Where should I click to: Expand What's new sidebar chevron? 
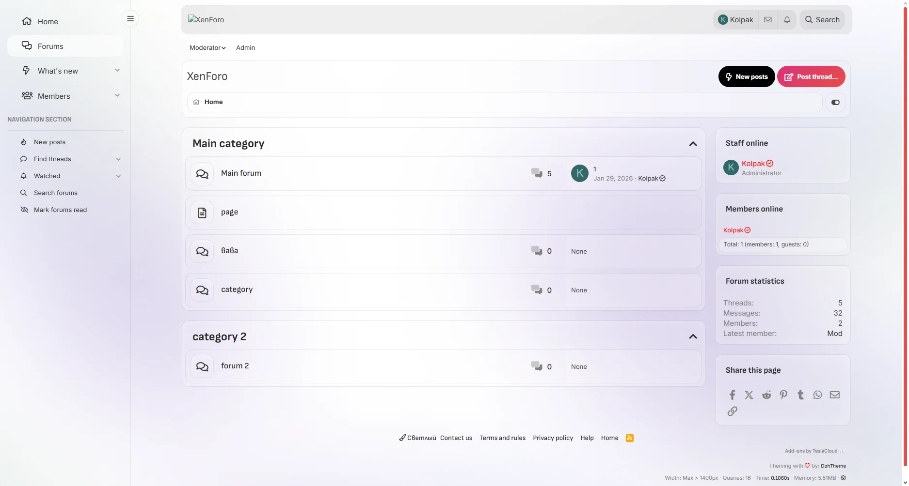point(117,71)
